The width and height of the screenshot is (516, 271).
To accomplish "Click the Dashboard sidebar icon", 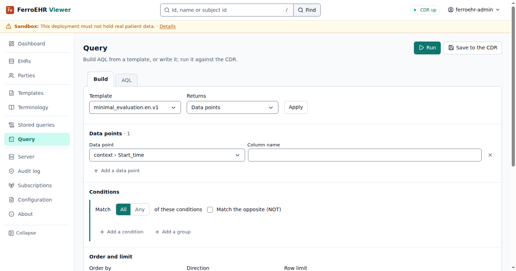I will (11, 44).
